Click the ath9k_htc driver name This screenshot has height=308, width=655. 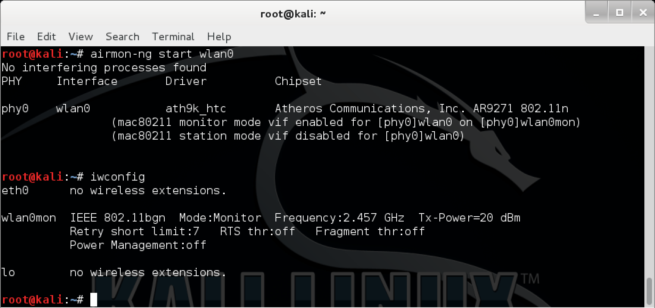pos(195,108)
